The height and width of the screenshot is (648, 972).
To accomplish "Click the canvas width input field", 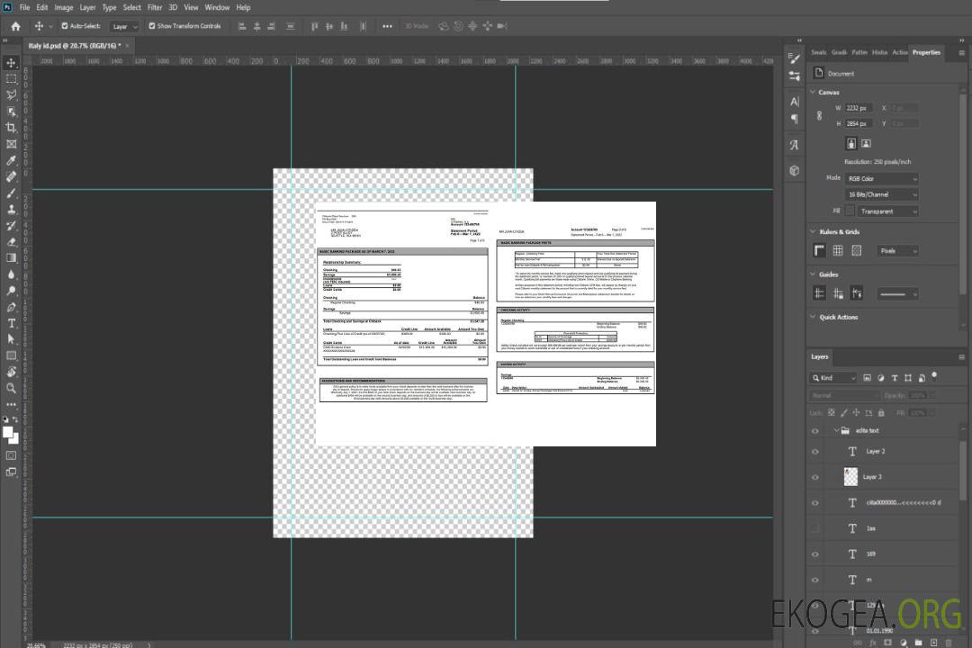I will (859, 108).
